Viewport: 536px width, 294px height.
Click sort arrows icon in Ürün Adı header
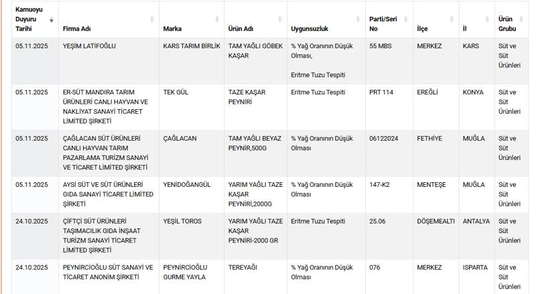pyautogui.click(x=281, y=19)
